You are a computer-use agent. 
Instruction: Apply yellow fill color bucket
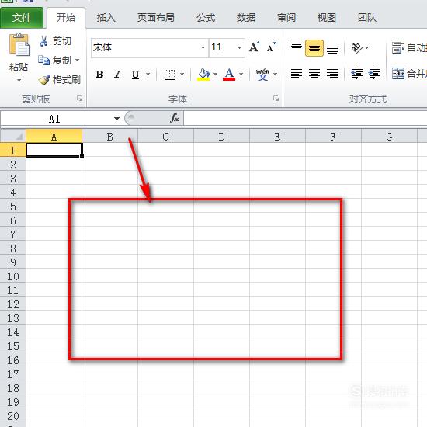click(203, 74)
